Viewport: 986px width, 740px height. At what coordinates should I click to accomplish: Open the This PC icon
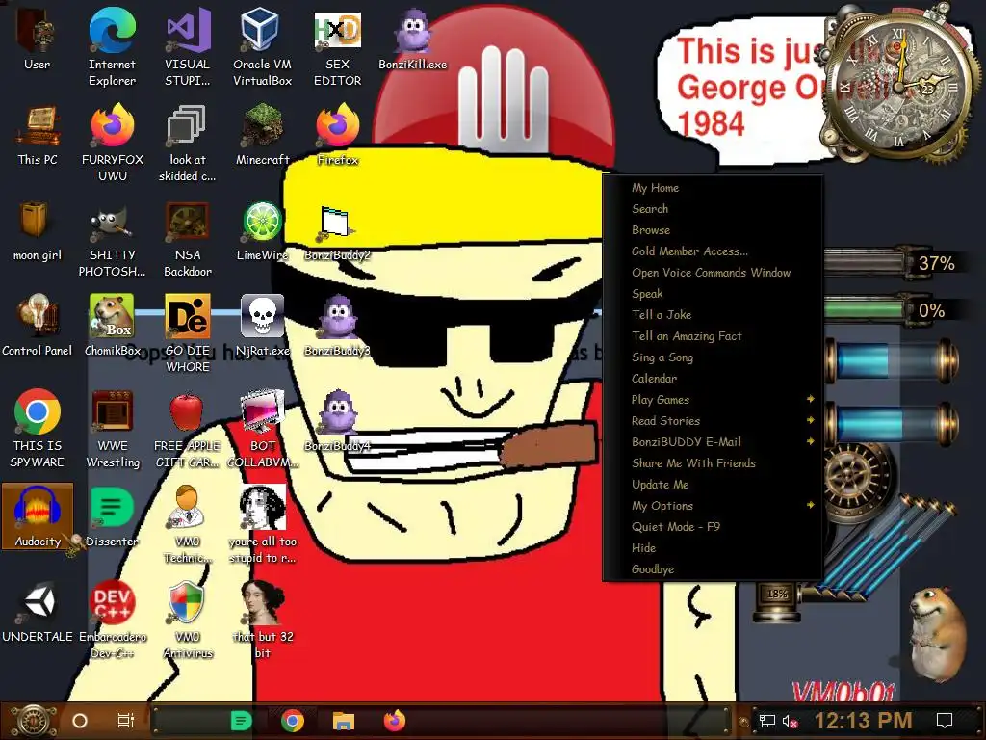coord(38,135)
